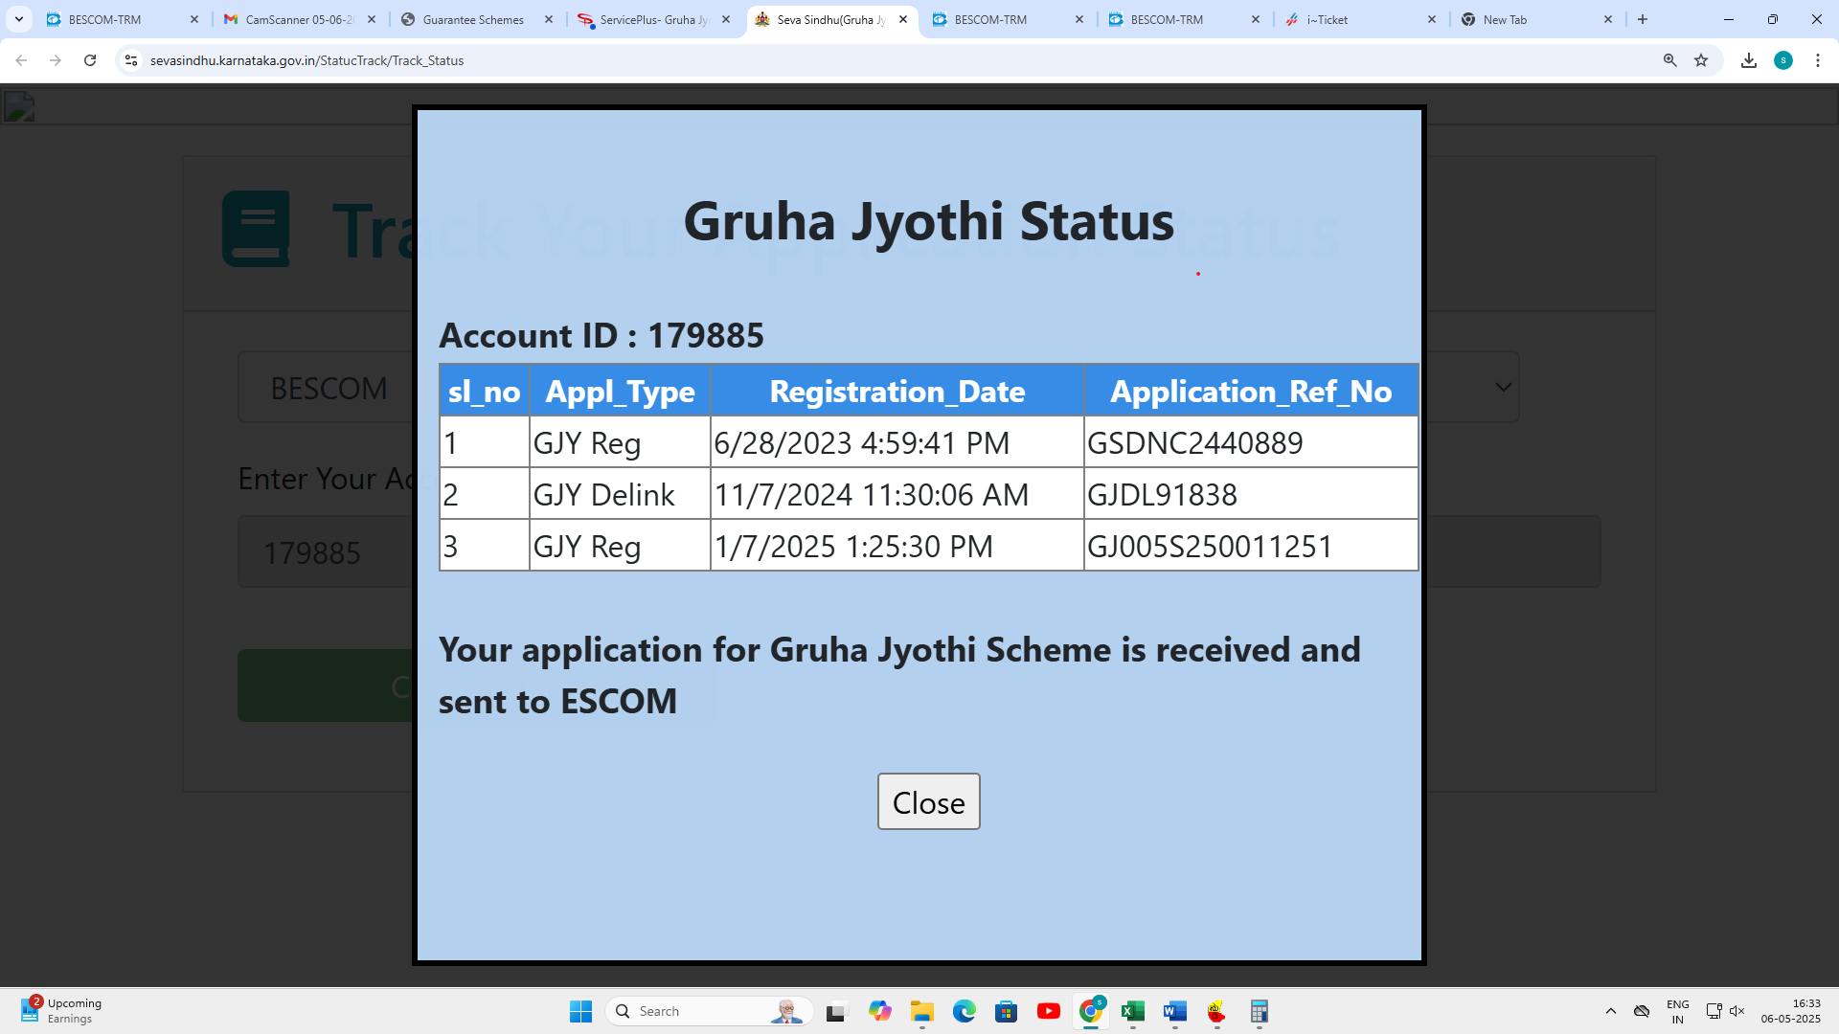Open the muted volume tray icon

(1737, 1011)
